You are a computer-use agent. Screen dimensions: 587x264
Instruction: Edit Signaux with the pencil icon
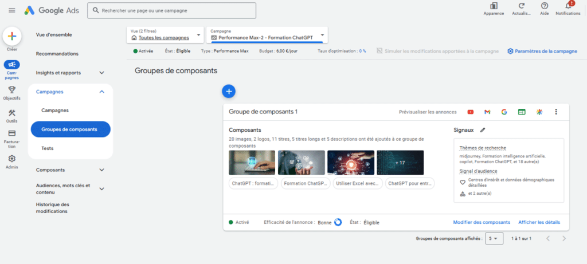(x=483, y=130)
